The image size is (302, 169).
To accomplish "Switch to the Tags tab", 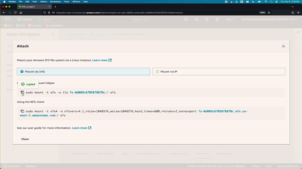I will click(x=125, y=154).
